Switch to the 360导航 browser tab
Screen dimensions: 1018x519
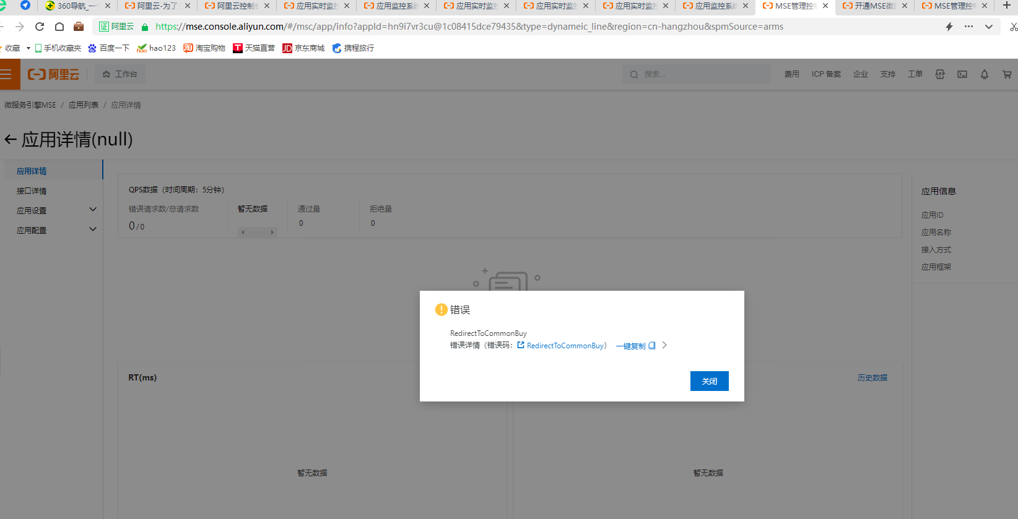[77, 6]
